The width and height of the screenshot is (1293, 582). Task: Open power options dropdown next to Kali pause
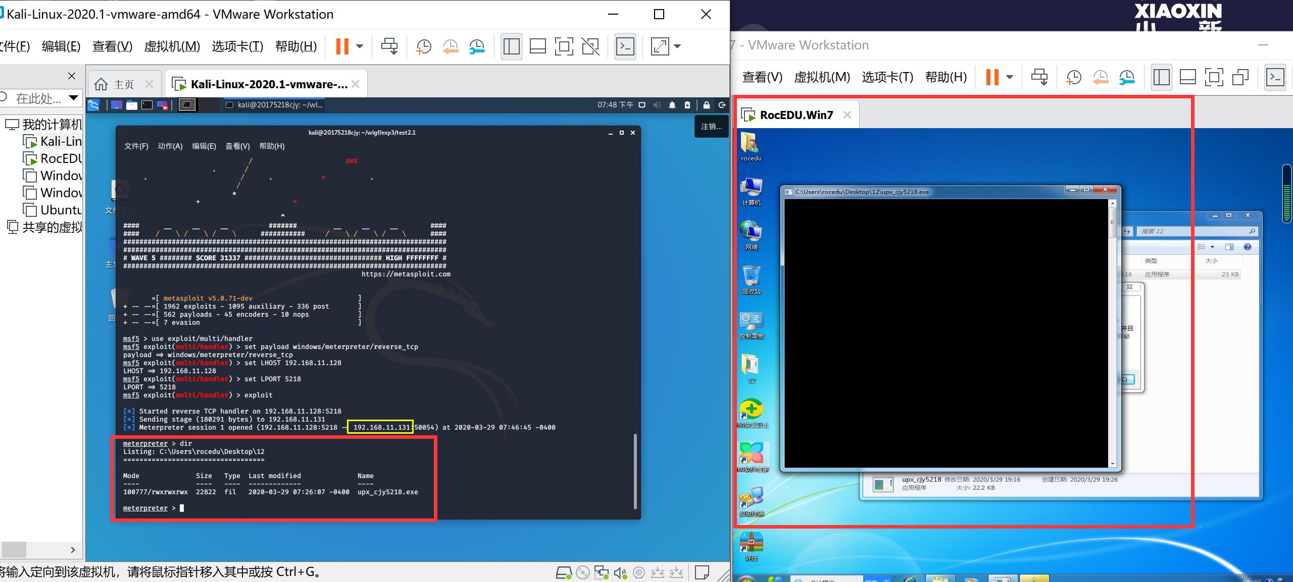coord(360,46)
